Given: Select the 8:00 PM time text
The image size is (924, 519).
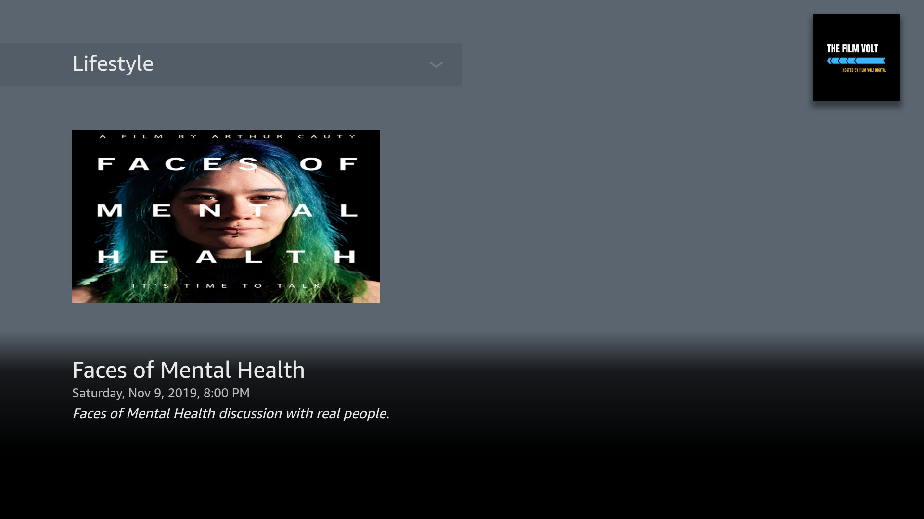Looking at the screenshot, I should click(227, 393).
